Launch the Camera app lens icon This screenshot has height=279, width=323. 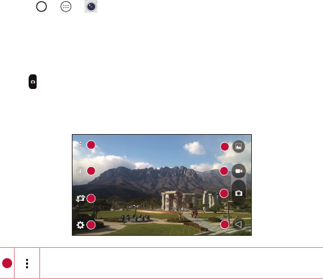point(91,6)
